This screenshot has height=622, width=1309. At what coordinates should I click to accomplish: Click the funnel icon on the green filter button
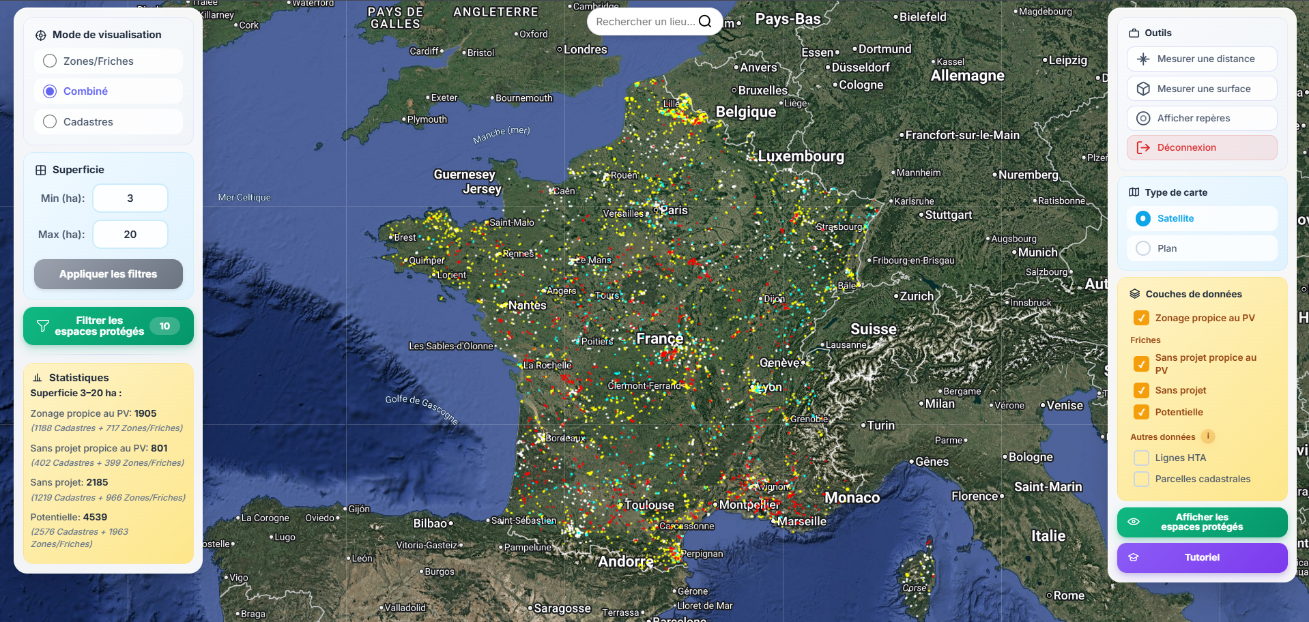click(x=43, y=325)
